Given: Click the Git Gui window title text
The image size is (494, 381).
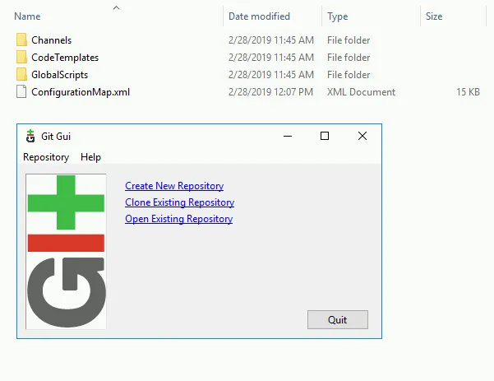Looking at the screenshot, I should [56, 137].
